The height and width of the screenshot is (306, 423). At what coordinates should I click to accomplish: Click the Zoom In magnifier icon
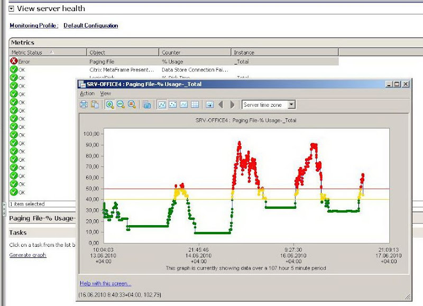(x=110, y=105)
